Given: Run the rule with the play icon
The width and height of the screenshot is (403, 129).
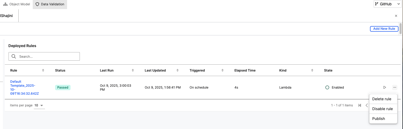Looking at the screenshot, I should tap(384, 87).
